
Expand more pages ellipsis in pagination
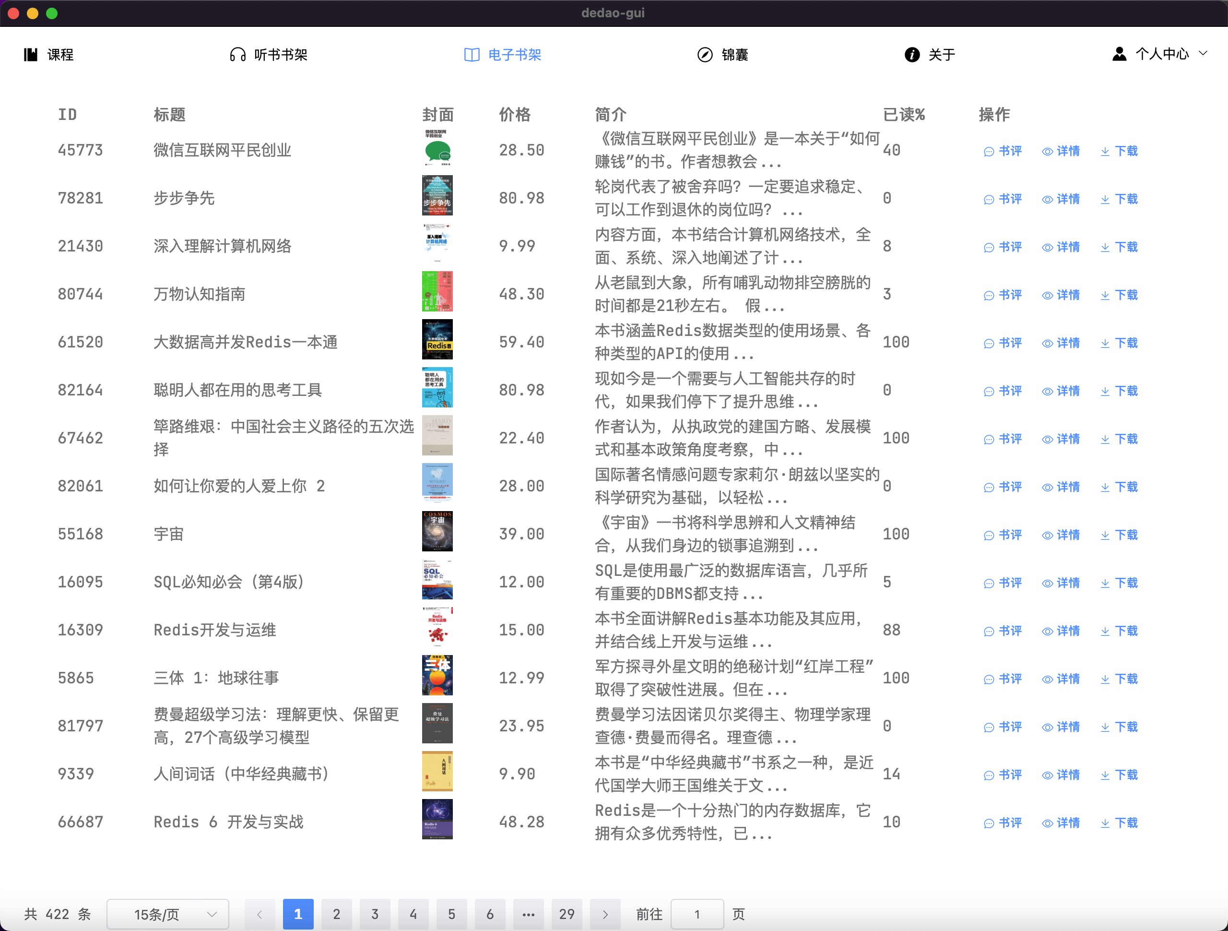(528, 914)
